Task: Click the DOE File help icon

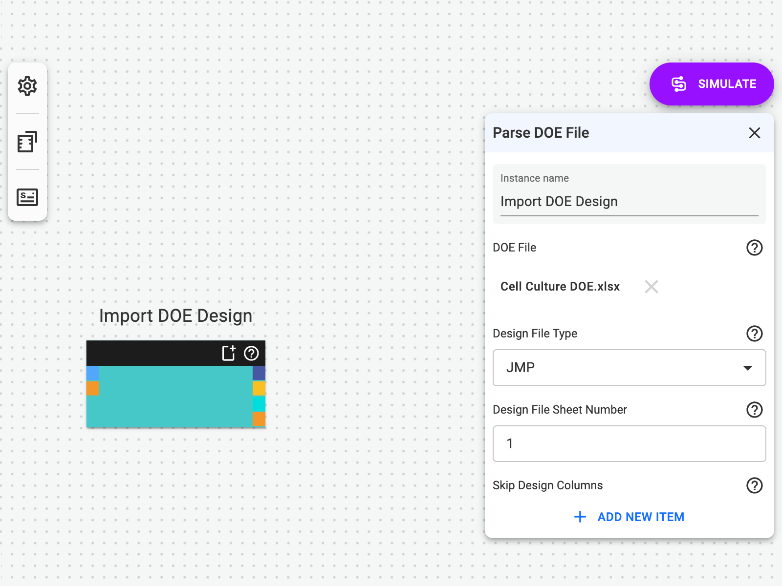Action: coord(754,248)
